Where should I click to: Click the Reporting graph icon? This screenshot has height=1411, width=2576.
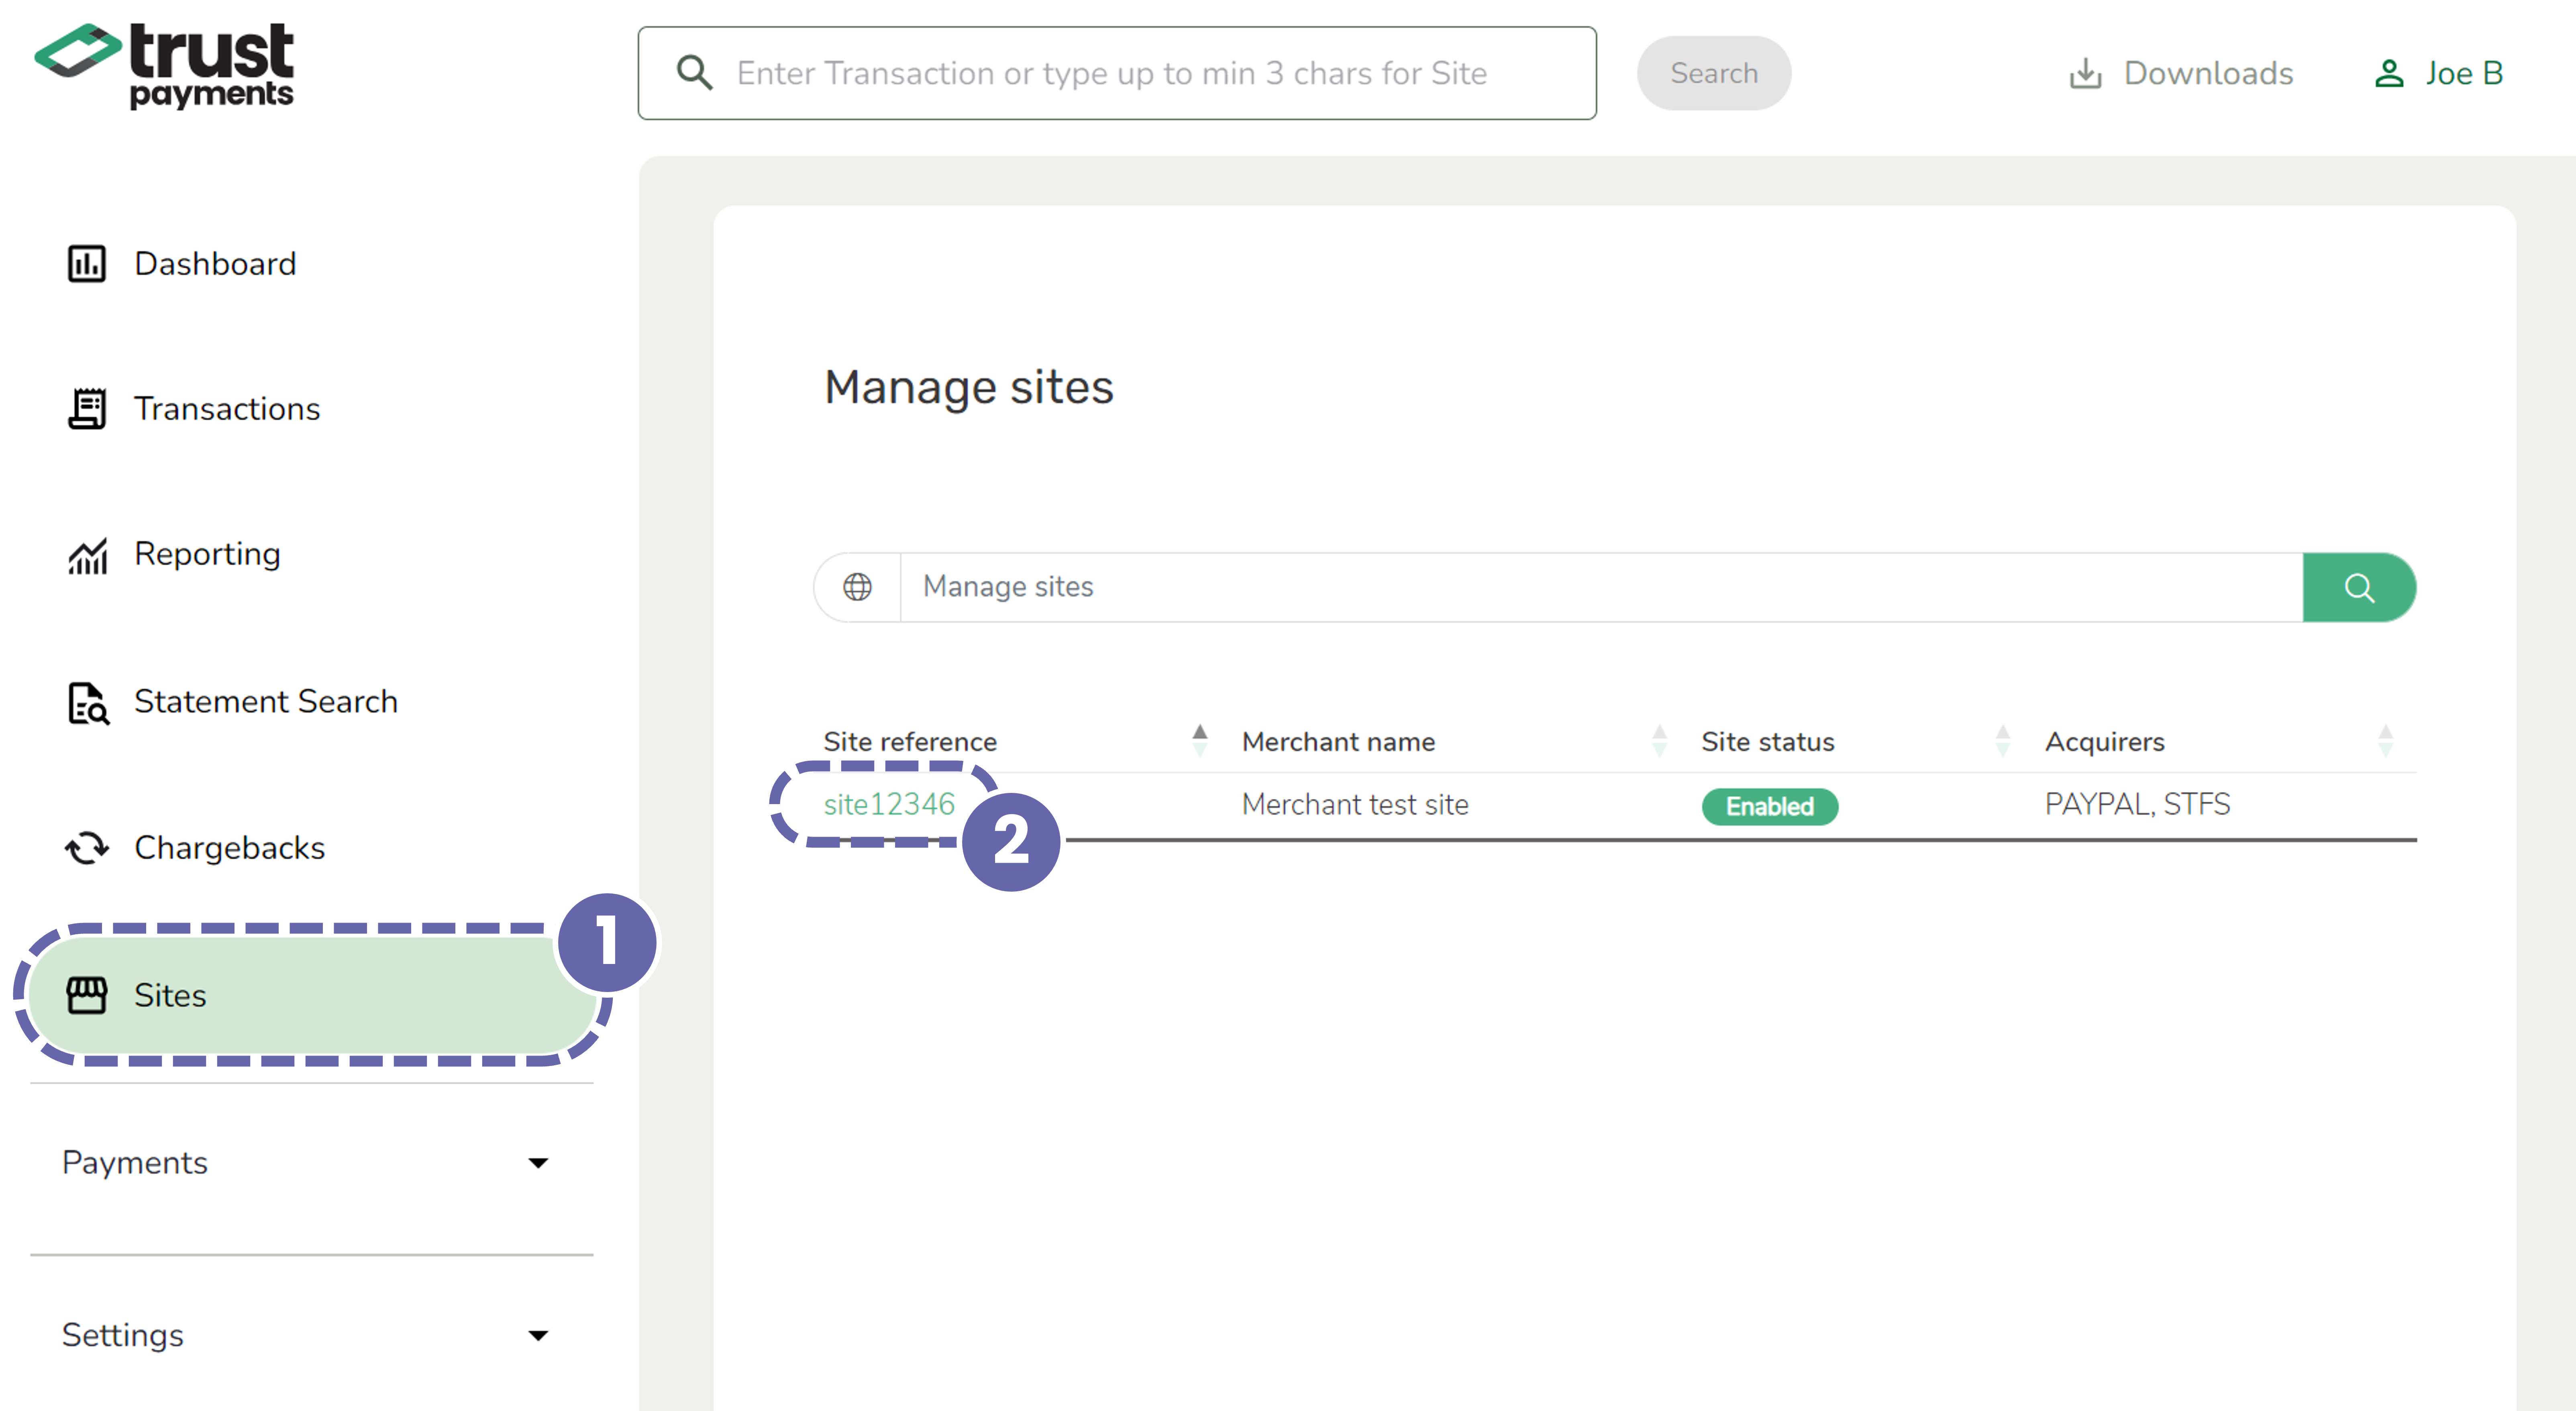pos(87,555)
